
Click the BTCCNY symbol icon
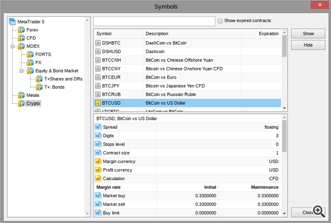coord(98,69)
